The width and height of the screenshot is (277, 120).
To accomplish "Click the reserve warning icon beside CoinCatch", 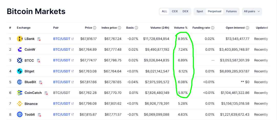I will [46, 93].
